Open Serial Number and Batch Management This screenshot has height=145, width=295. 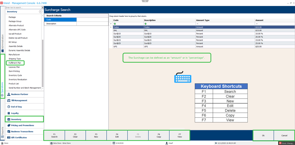tap(25, 88)
